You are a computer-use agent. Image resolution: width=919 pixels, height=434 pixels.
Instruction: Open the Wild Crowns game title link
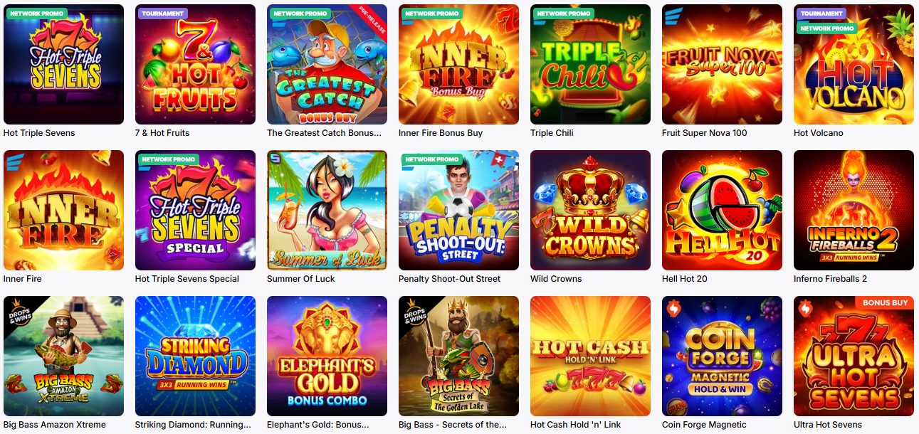pos(556,279)
